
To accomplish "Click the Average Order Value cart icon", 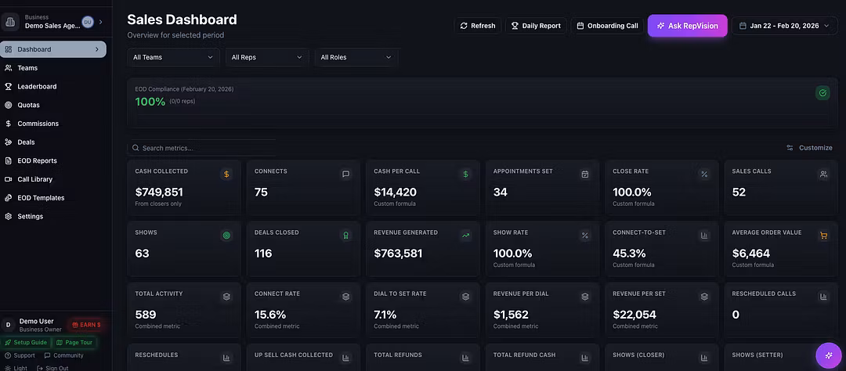I will (823, 236).
